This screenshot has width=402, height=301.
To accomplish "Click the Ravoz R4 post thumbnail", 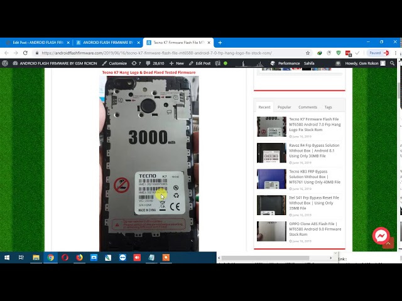I will 271,153.
